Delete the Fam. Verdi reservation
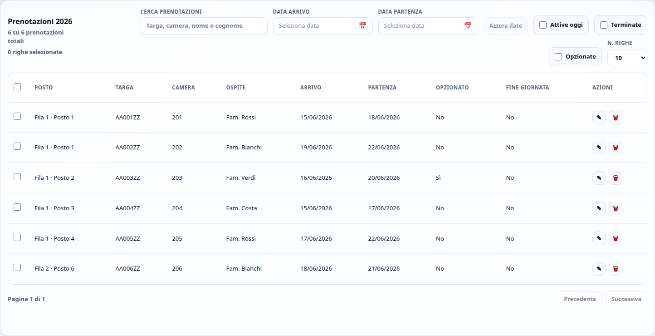This screenshot has width=655, height=336. click(616, 178)
